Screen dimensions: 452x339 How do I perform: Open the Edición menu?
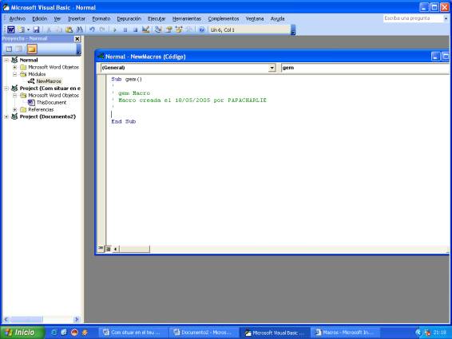[39, 18]
